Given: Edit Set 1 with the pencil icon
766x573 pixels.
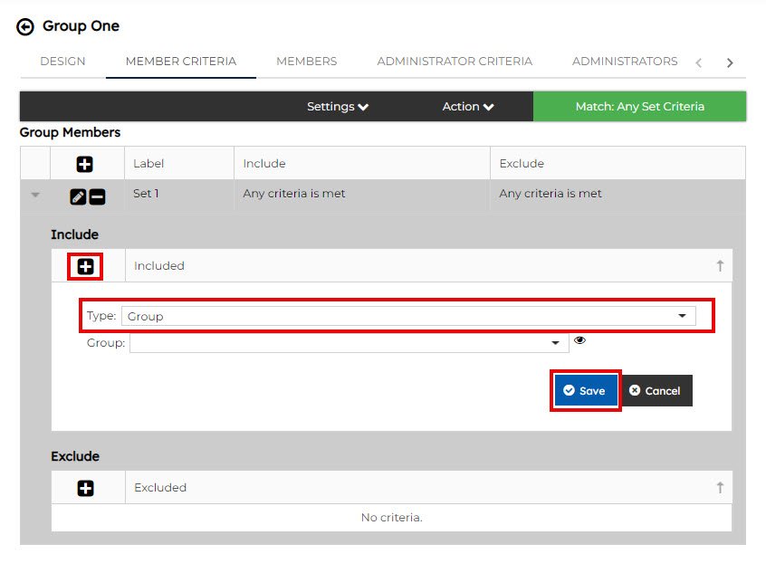Looking at the screenshot, I should (78, 196).
